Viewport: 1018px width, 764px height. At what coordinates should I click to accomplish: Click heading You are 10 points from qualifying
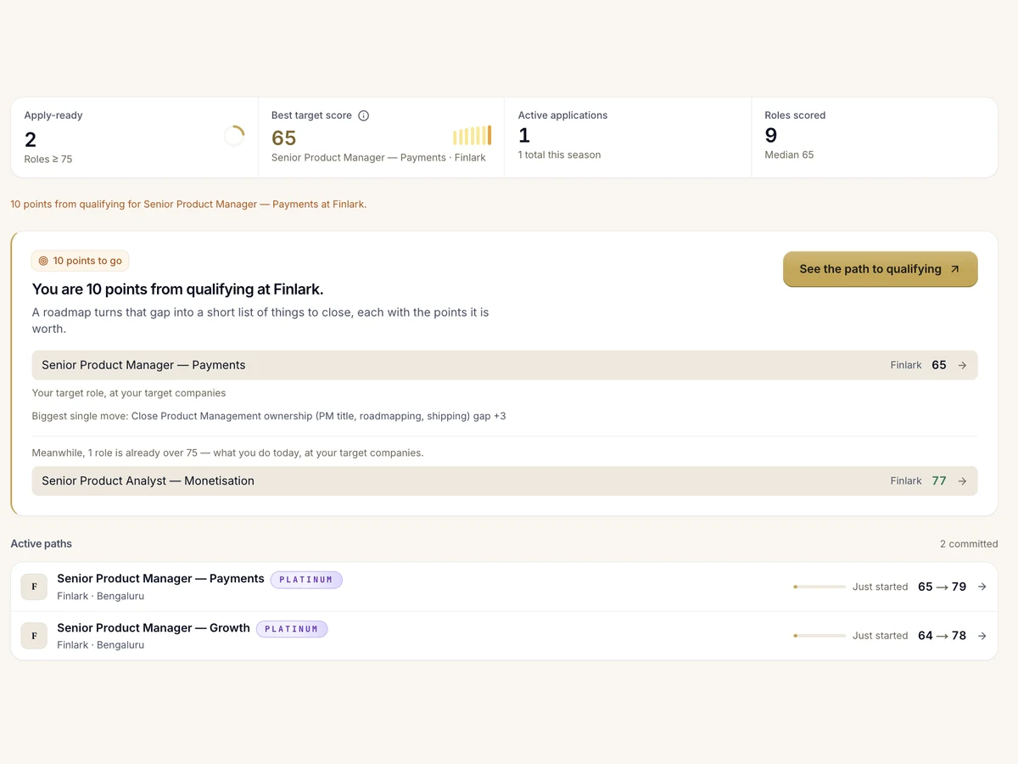coord(177,289)
